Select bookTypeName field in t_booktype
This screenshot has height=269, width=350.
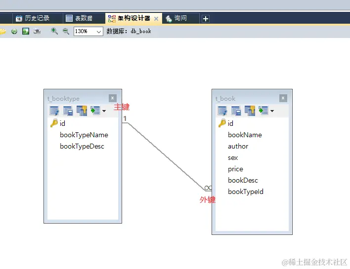coord(83,135)
